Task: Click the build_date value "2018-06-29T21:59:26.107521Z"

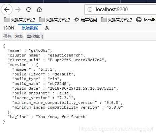Action: click(x=82, y=88)
